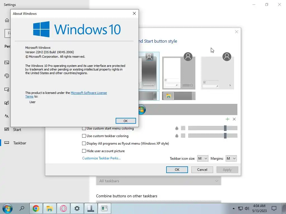Click OK in About Windows dialog
Screen dimensions: 286x214
(126, 121)
